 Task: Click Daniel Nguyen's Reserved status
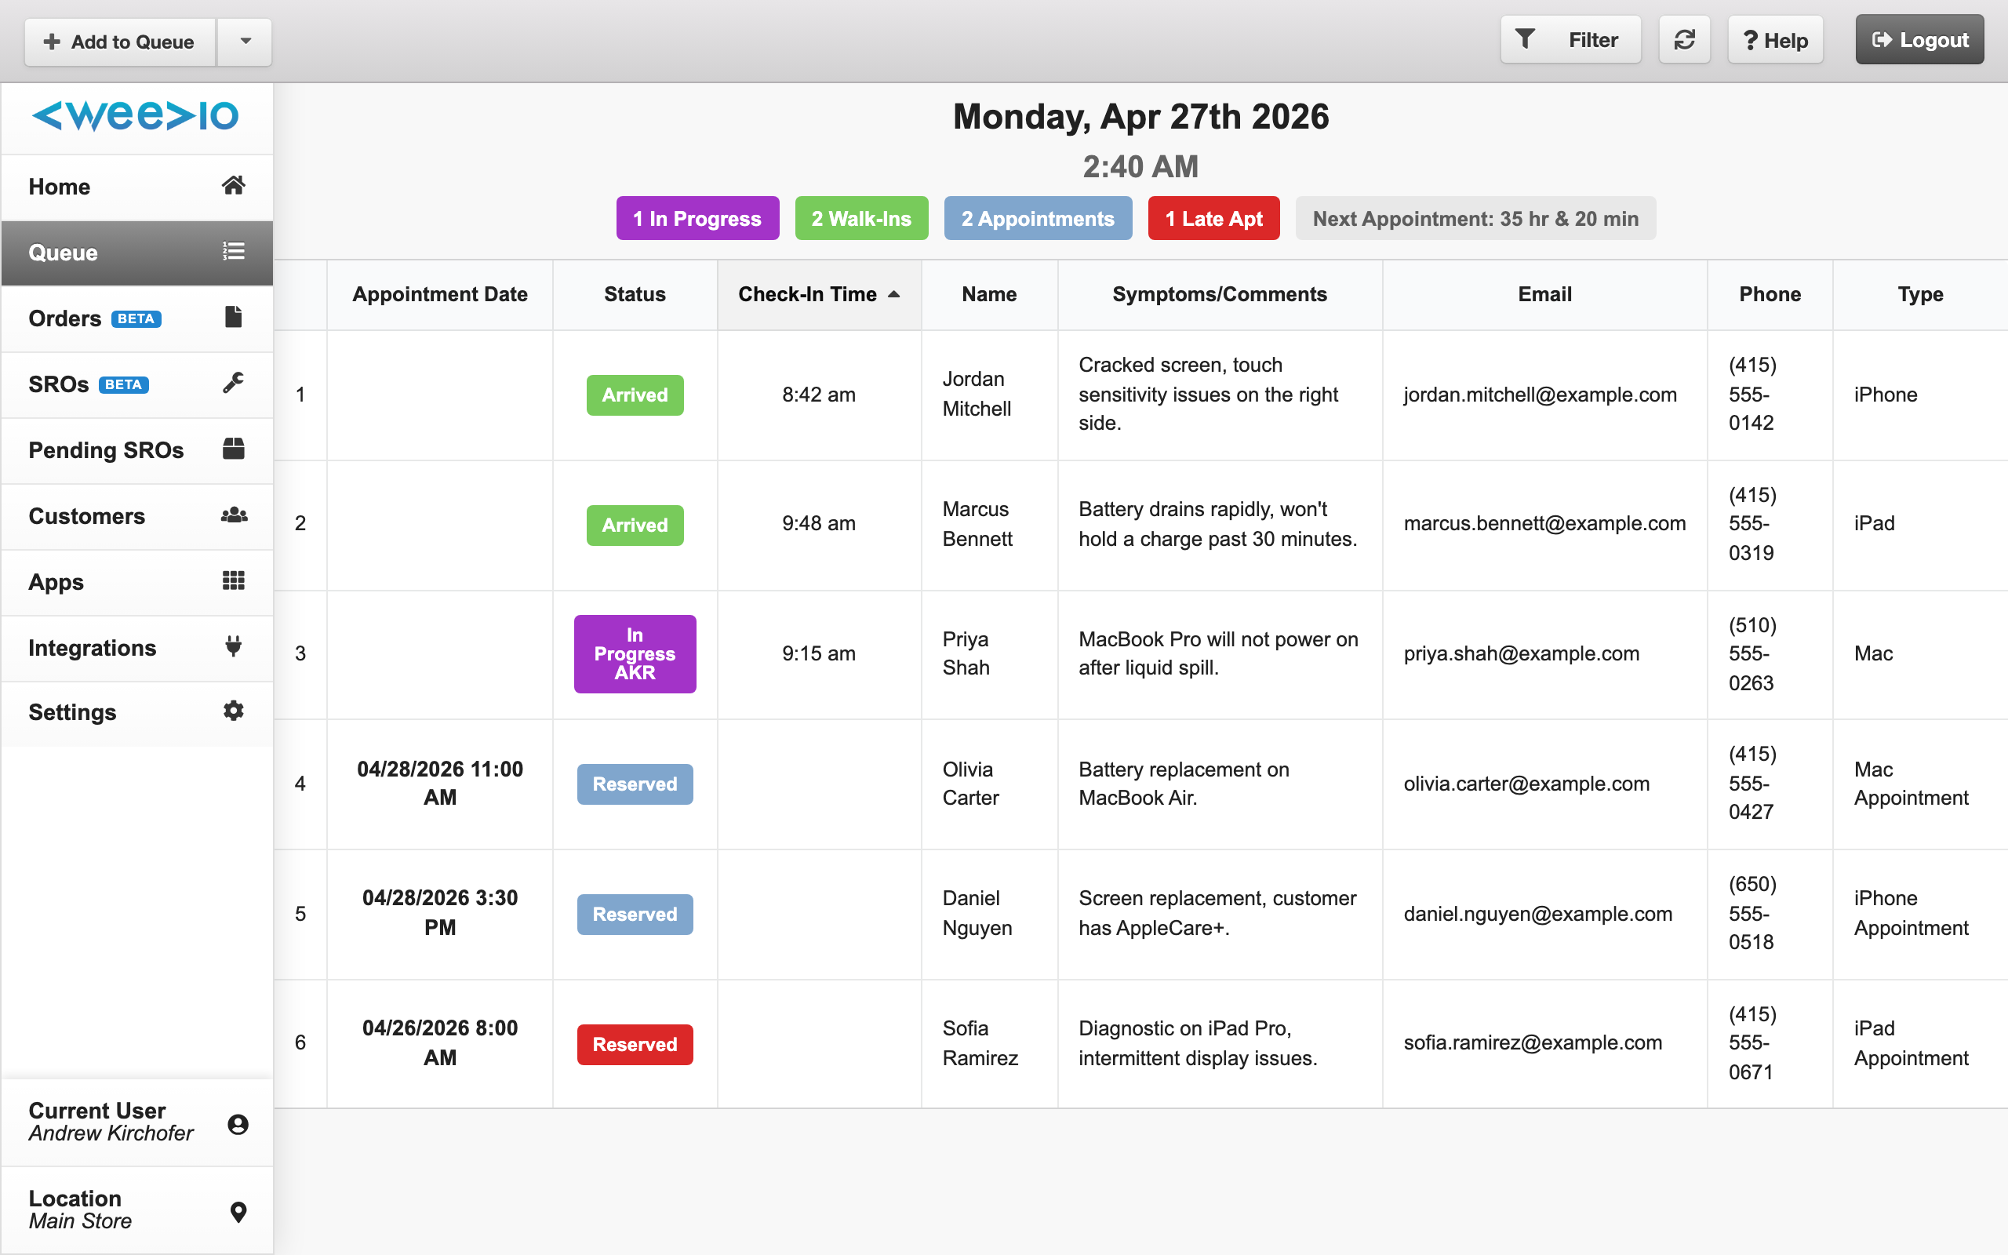[x=635, y=915]
